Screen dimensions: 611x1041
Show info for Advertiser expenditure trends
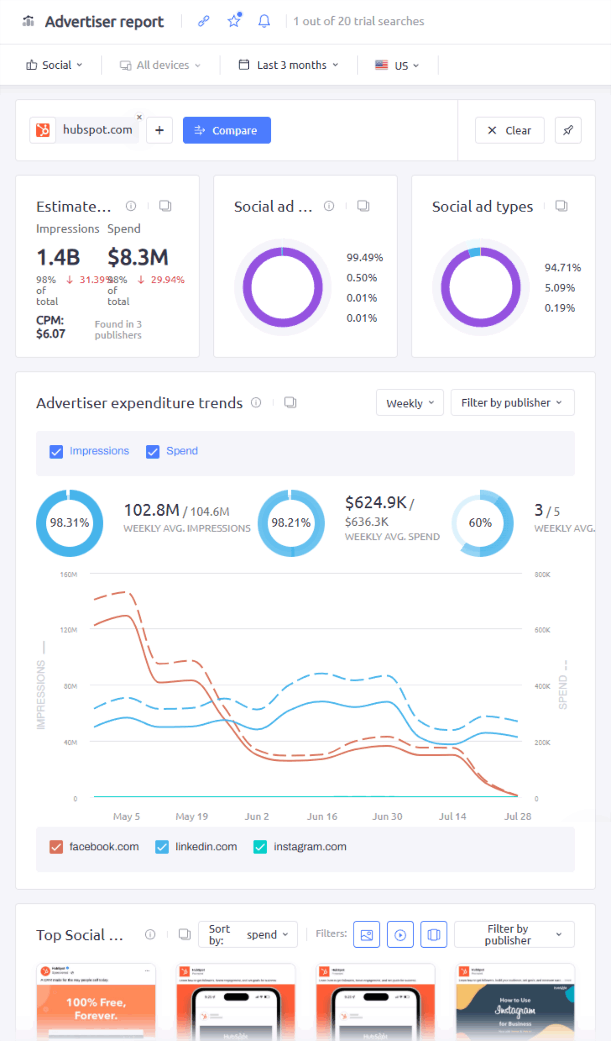tap(256, 402)
